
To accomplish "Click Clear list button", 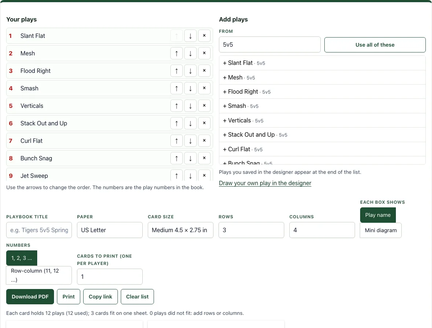I will point(137,297).
